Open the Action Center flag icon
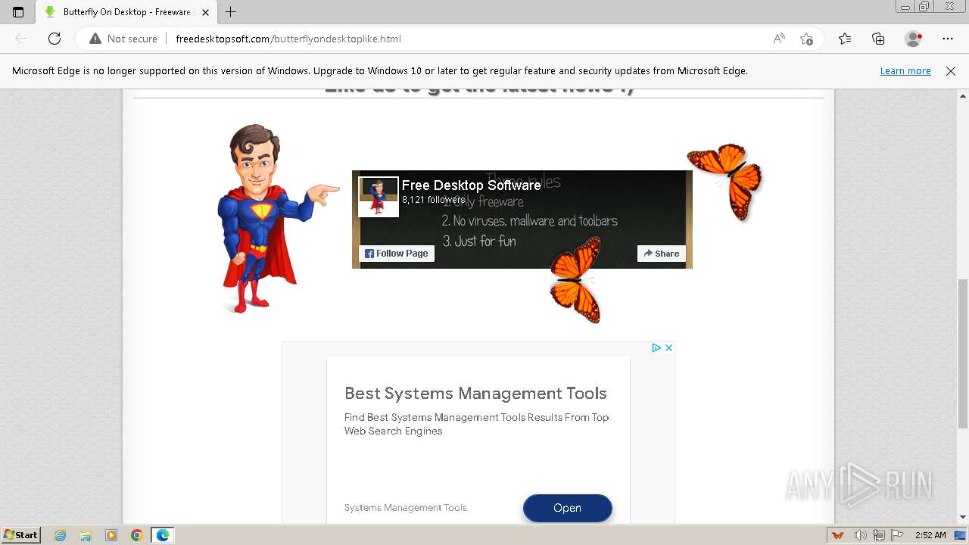 pos(897,535)
